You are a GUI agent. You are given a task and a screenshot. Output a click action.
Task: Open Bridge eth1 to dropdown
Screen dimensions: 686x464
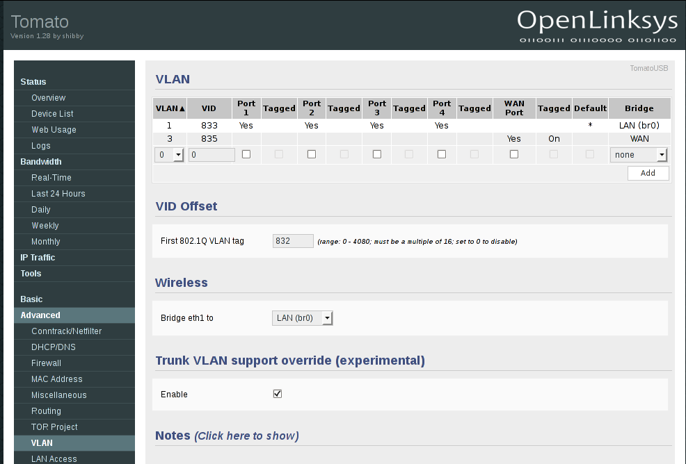(x=302, y=318)
